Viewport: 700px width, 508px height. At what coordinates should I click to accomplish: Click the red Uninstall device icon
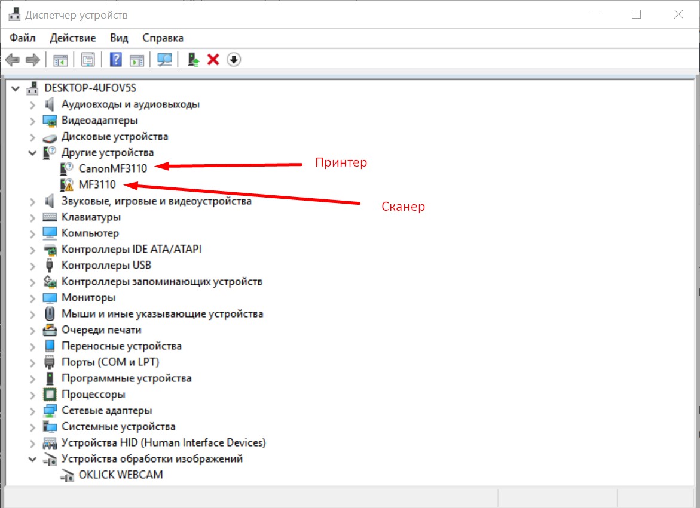pyautogui.click(x=213, y=59)
